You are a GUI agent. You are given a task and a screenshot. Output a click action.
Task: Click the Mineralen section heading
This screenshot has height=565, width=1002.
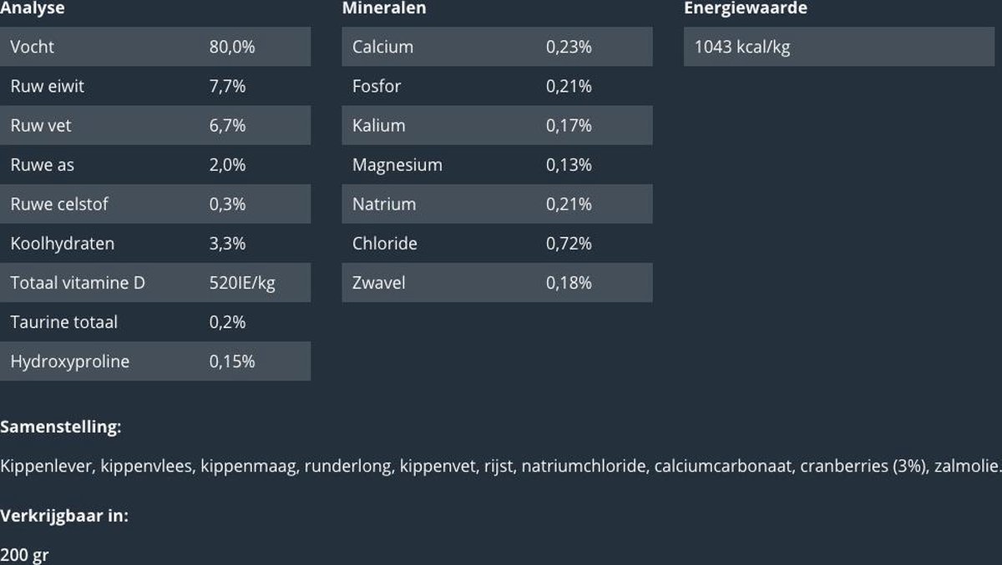coord(384,8)
